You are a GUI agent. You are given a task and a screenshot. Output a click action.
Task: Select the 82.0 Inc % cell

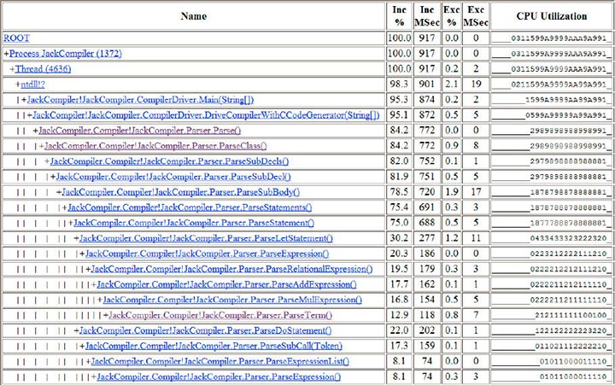click(399, 161)
